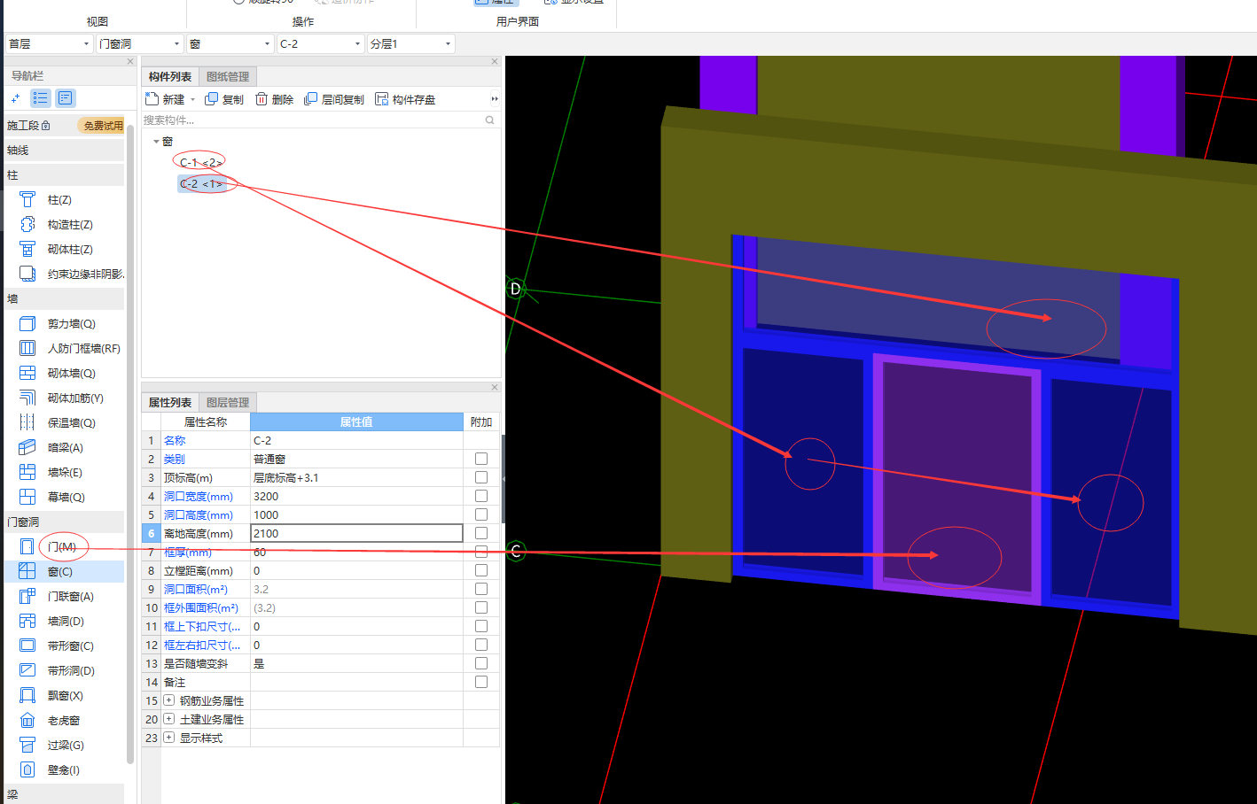
Task: Open the 分层1 layer dropdown
Action: [411, 43]
